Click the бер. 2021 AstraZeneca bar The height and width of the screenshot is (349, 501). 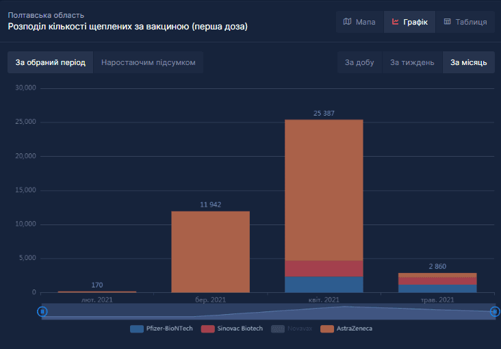(211, 252)
